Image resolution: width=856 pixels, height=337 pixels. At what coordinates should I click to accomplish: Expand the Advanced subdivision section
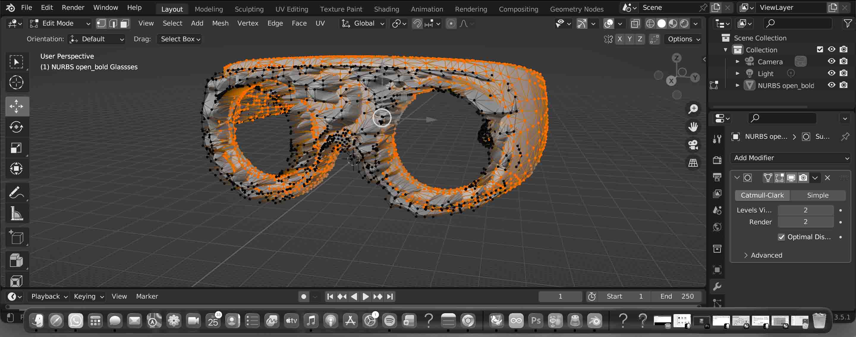(766, 255)
